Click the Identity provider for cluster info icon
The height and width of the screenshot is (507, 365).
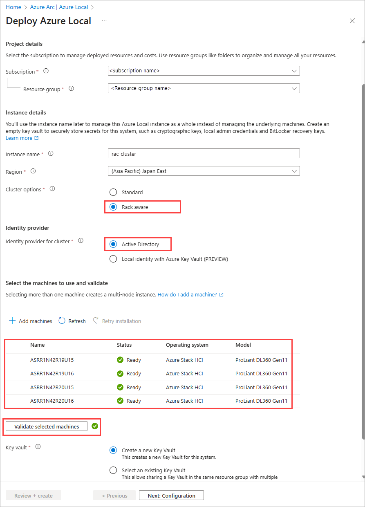[81, 241]
